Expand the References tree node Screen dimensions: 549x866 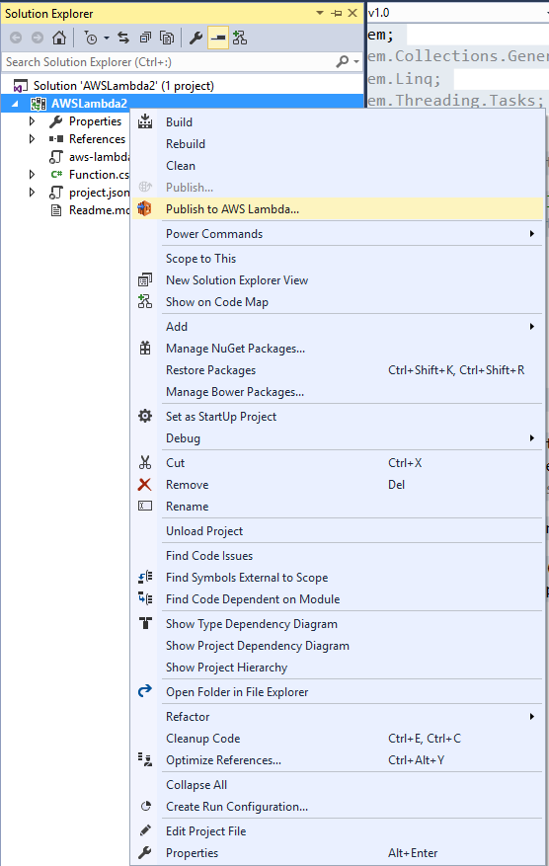coord(32,138)
